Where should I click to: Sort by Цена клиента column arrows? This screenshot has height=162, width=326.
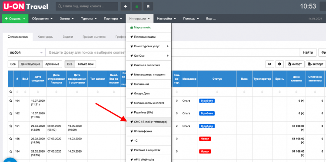click(296, 92)
